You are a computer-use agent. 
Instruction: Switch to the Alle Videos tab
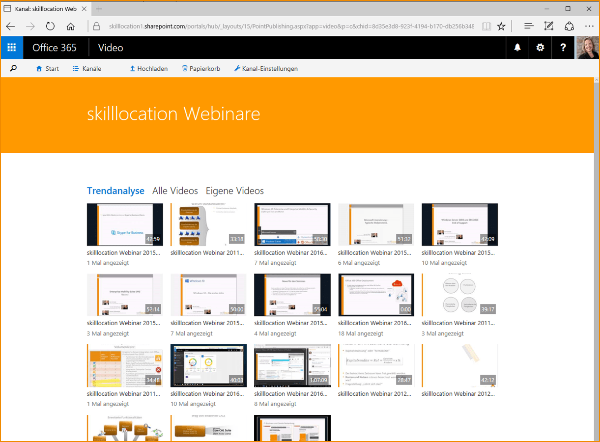(175, 191)
